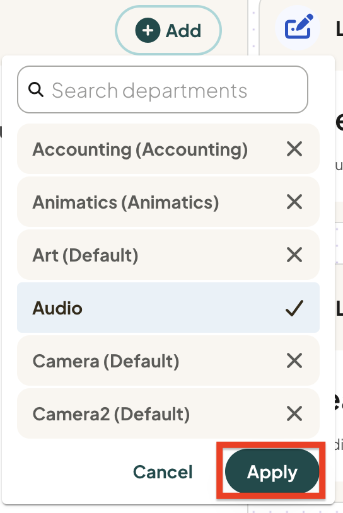
Task: Cancel the department selection
Action: point(163,472)
